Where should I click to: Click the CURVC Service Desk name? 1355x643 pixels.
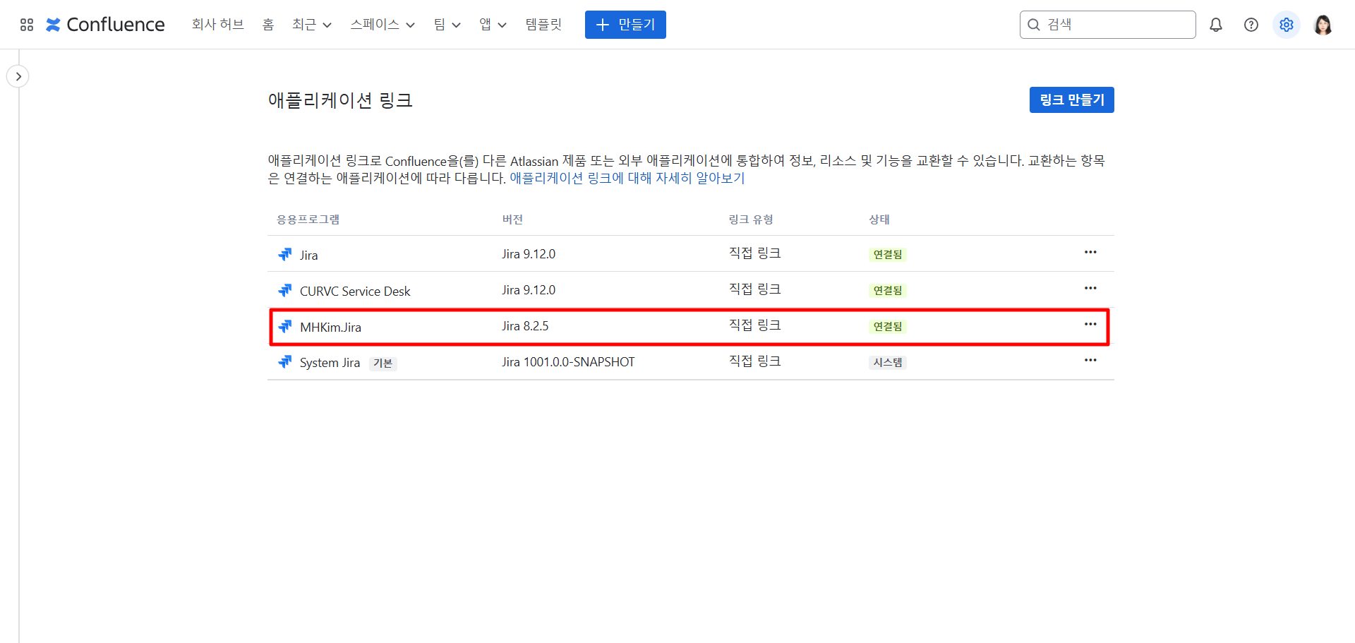pos(355,291)
